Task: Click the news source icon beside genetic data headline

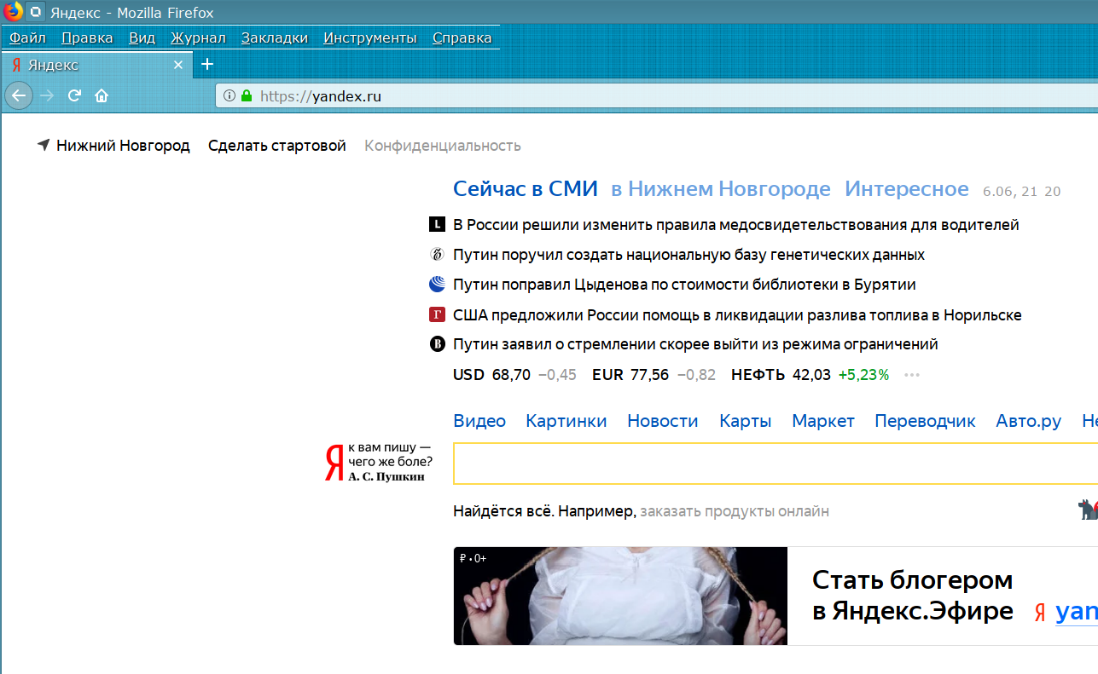Action: (437, 255)
